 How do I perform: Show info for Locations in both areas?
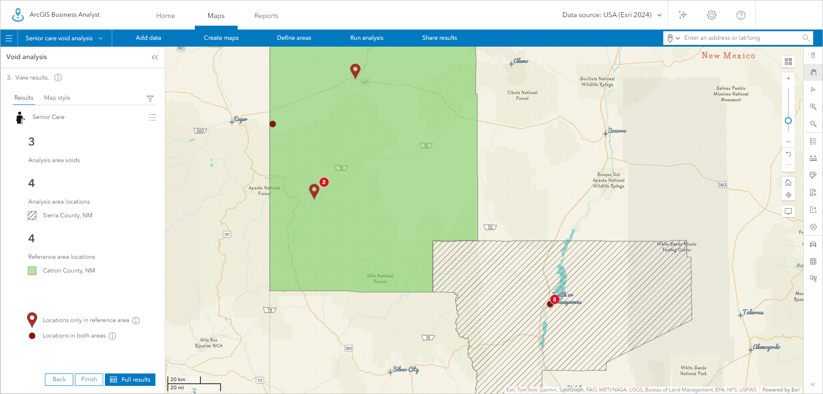pyautogui.click(x=113, y=336)
